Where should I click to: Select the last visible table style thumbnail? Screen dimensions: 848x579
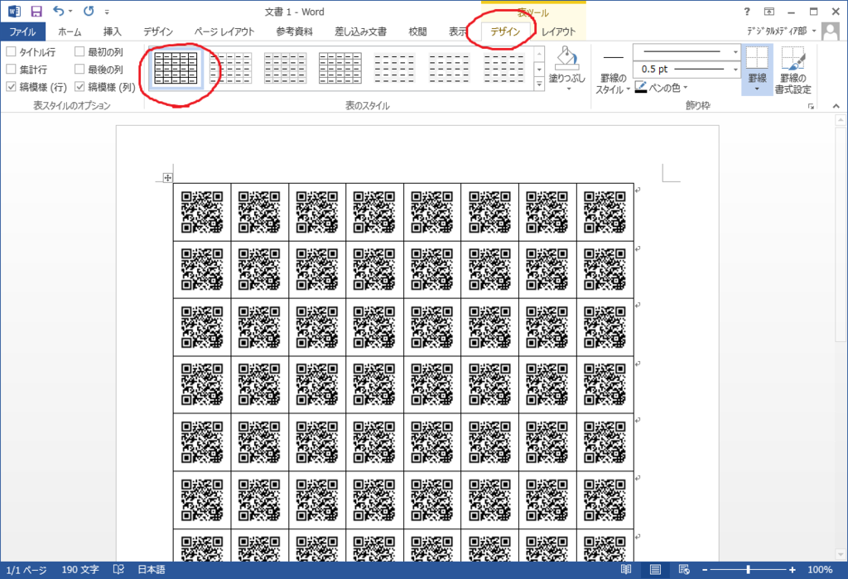[504, 68]
